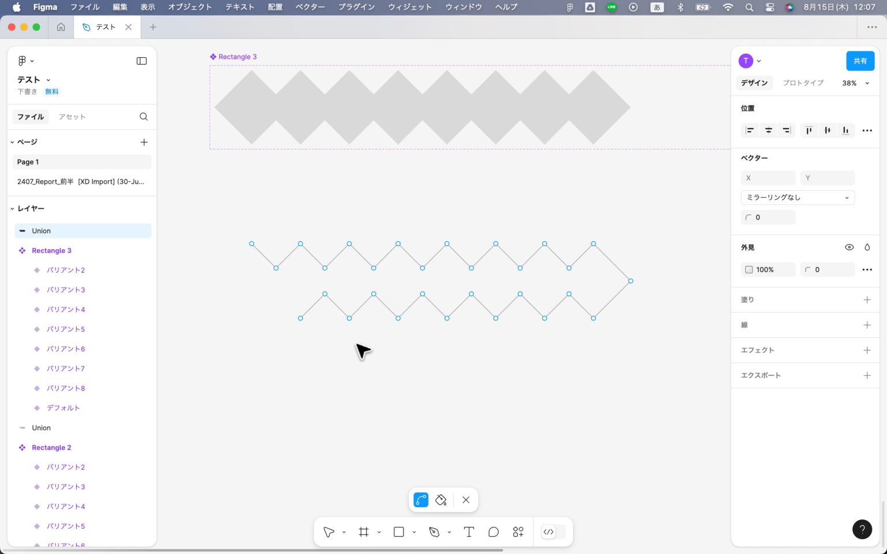Viewport: 887px width, 554px height.
Task: Open the comment tool
Action: click(493, 531)
